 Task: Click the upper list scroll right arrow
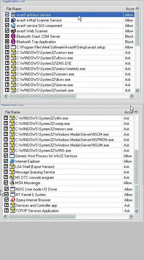(132, 96)
